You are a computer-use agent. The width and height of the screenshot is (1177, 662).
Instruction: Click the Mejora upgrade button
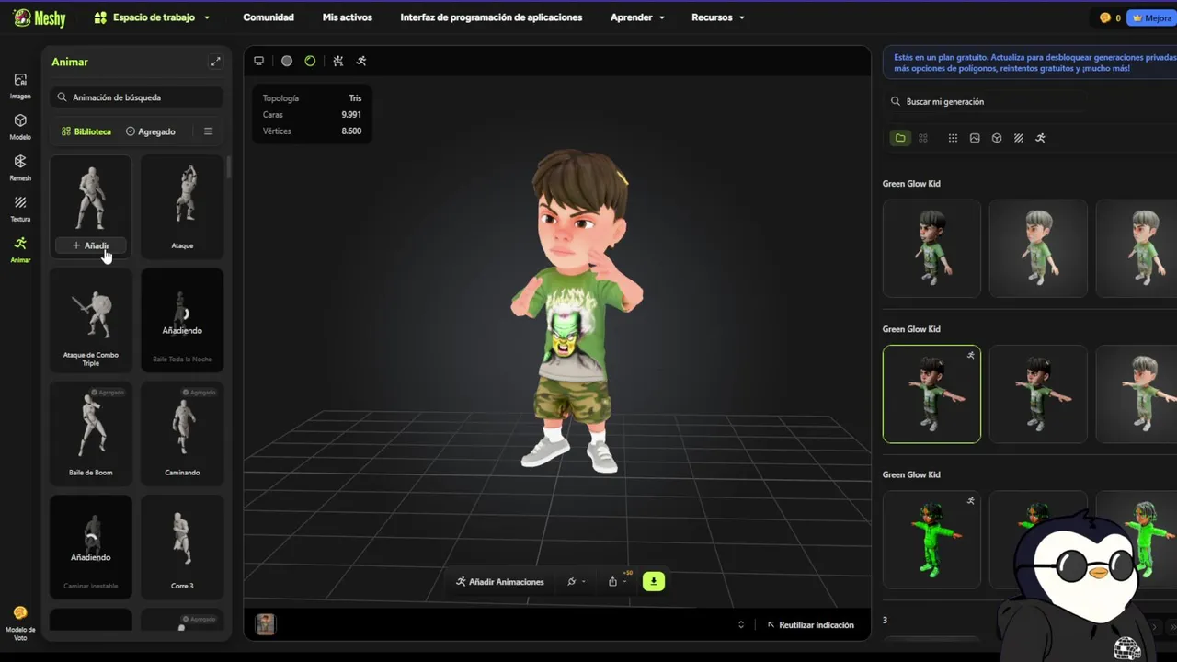(1151, 17)
